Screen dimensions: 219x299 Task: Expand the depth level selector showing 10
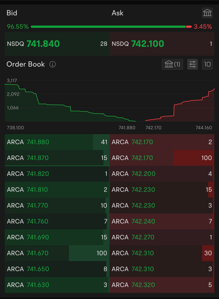coord(207,64)
